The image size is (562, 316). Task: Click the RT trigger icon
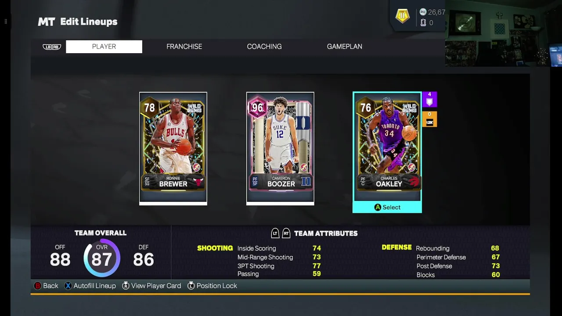point(286,233)
